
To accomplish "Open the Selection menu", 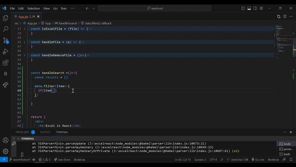I will coord(33,8).
